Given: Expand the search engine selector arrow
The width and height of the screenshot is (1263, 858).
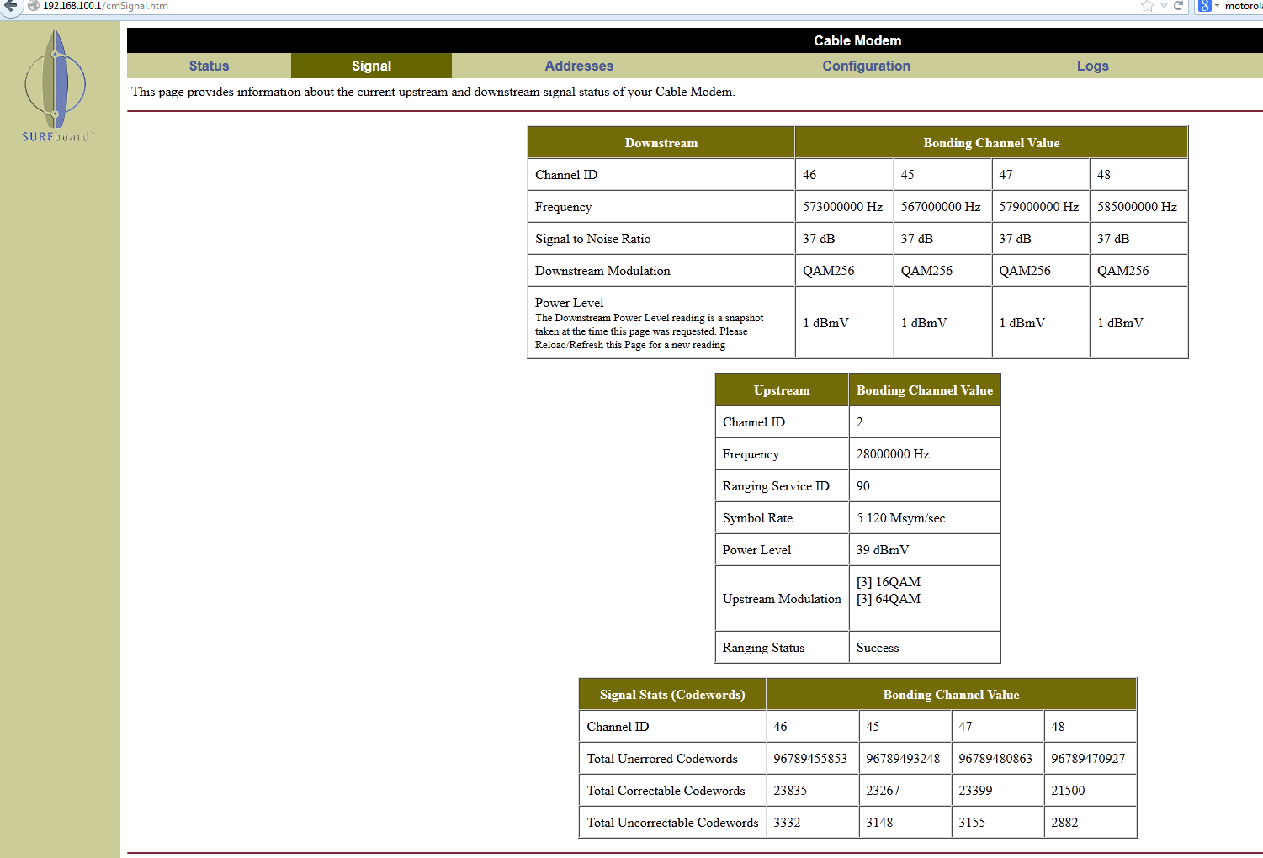Looking at the screenshot, I should [1217, 6].
